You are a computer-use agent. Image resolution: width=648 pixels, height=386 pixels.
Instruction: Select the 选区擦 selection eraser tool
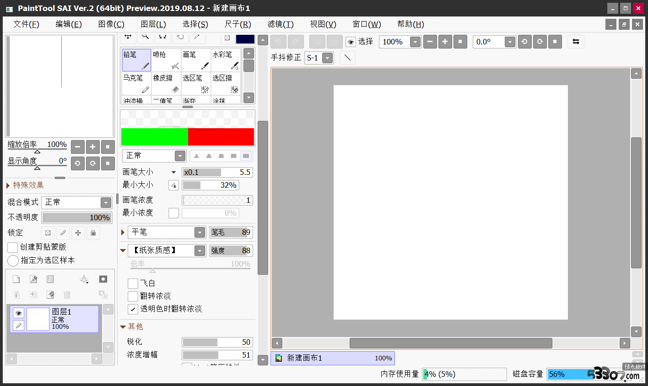tap(226, 83)
